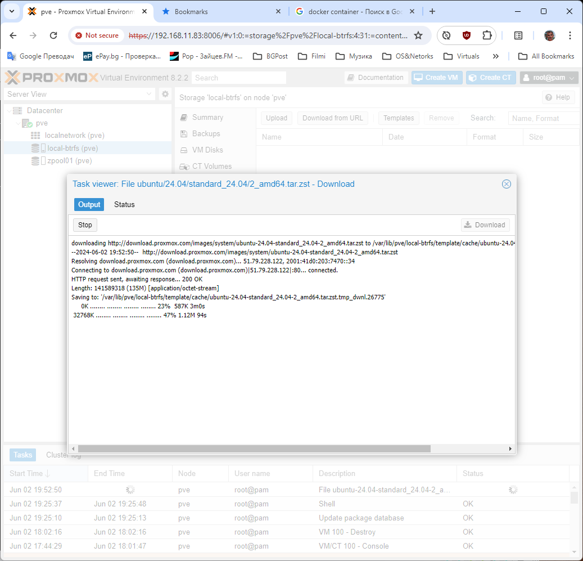Click the Proxmox logo
The image size is (583, 561).
pos(51,78)
